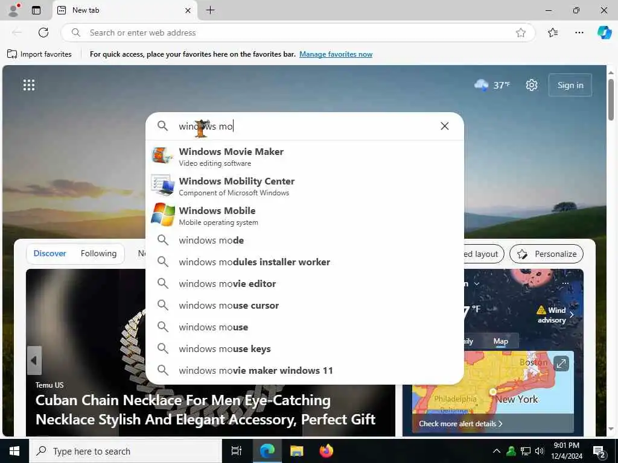Open the Wind advisory alert
Screen dimensions: 618x463
pyautogui.click(x=555, y=315)
